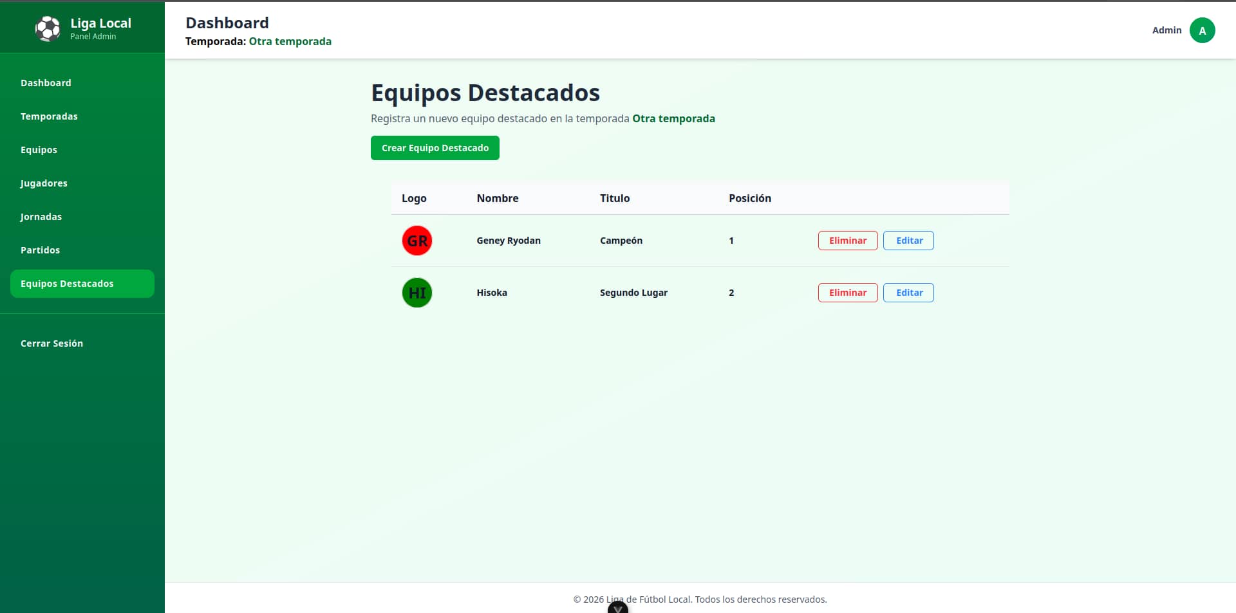Click the Equipos Destacados page heading
1236x613 pixels.
pyautogui.click(x=485, y=93)
